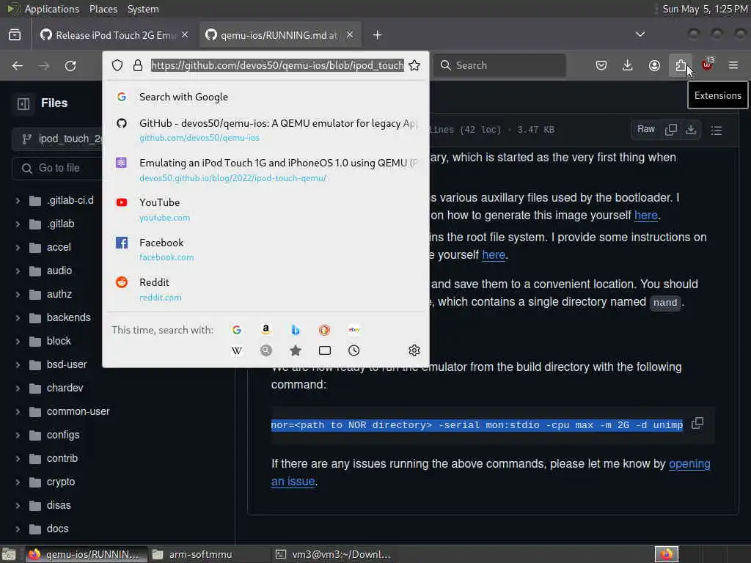Download the raw file from GitHub

tap(691, 130)
